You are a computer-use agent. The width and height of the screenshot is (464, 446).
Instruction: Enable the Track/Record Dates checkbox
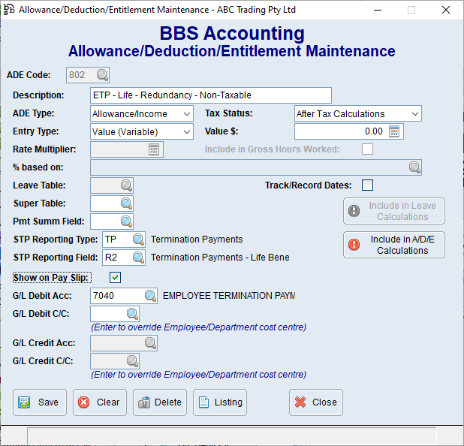point(367,185)
